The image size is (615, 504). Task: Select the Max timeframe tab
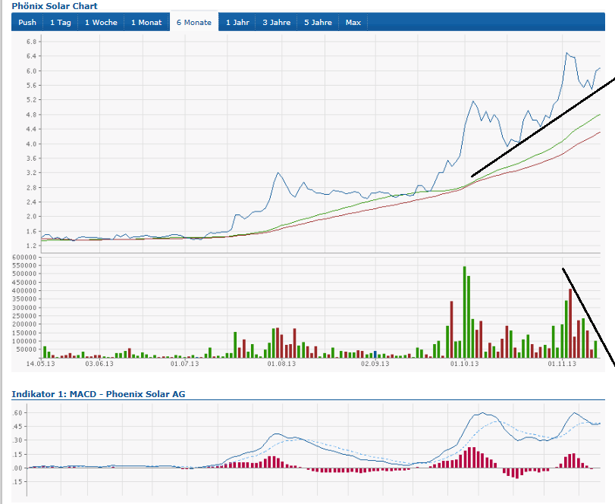click(x=353, y=22)
